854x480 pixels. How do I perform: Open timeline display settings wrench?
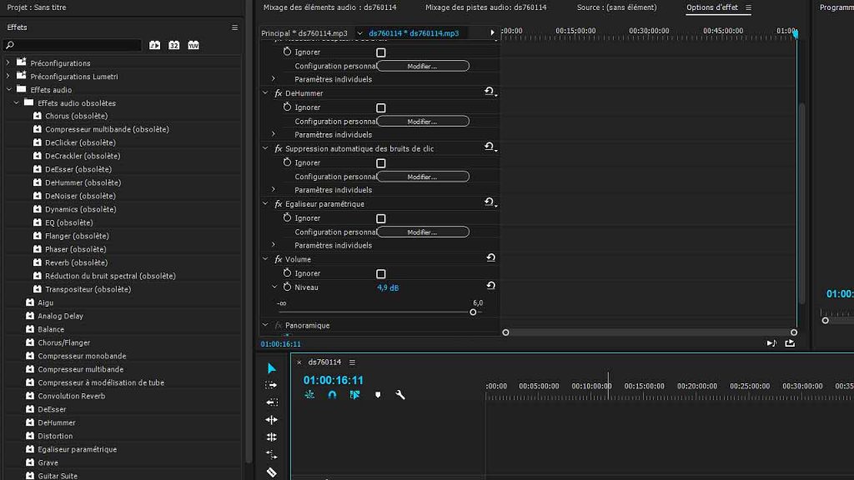400,395
